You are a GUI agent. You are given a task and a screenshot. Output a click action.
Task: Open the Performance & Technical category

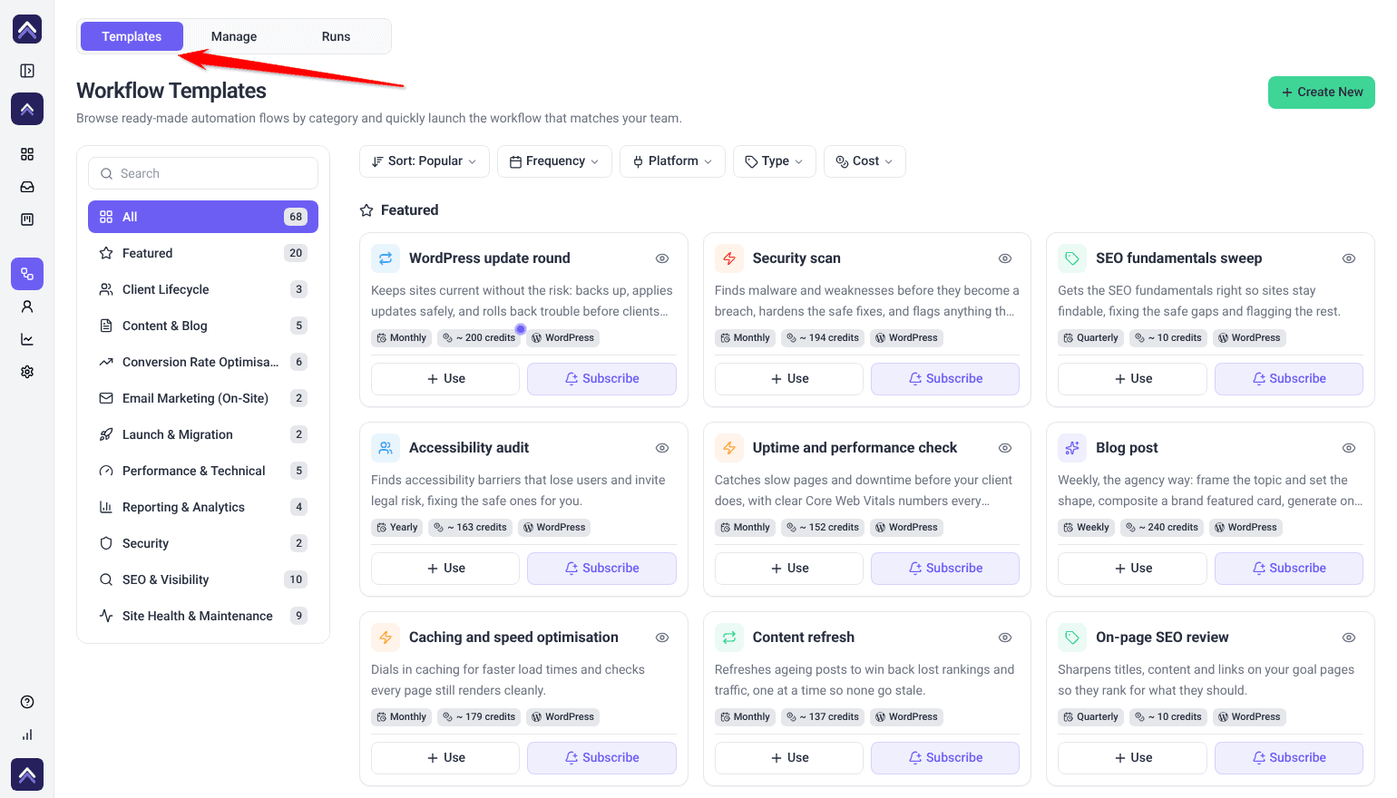(x=203, y=471)
